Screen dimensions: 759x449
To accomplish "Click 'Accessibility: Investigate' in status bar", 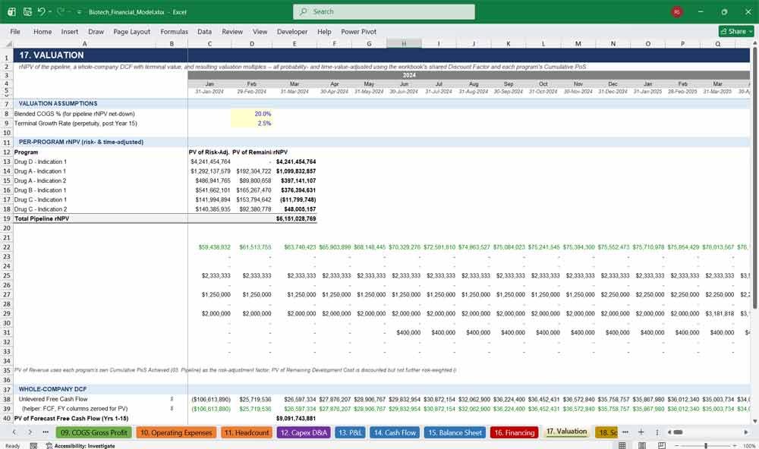I will click(80, 446).
